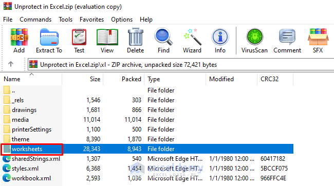Open the Help menu

[146, 20]
